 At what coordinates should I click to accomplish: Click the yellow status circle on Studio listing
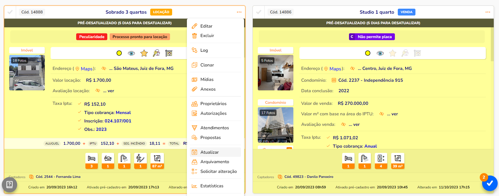click(368, 53)
